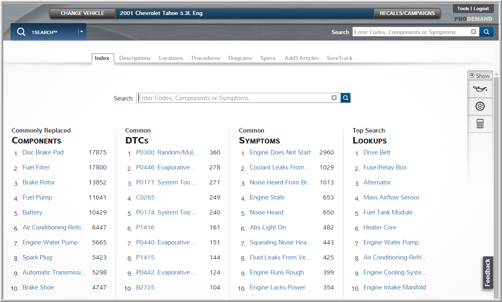This screenshot has width=502, height=302.
Task: Switch to the Descriptions tab
Action: (135, 58)
